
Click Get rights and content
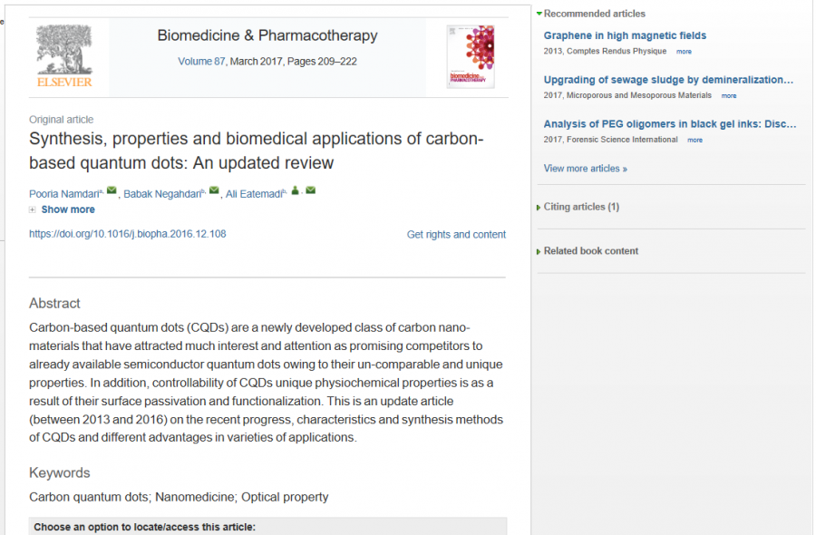pos(456,235)
